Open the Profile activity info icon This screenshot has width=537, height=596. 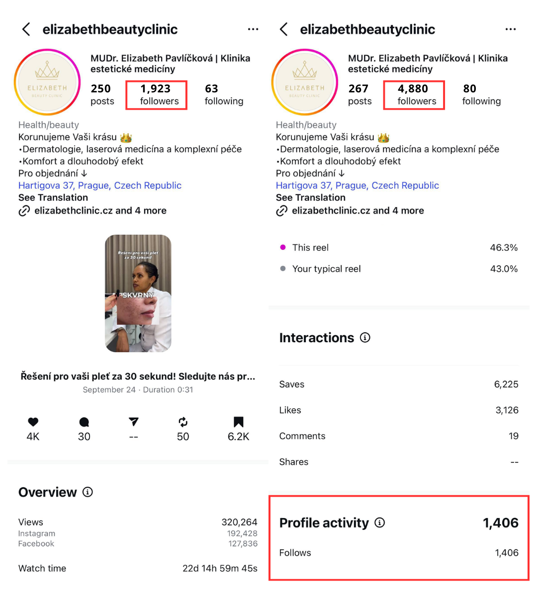[380, 522]
